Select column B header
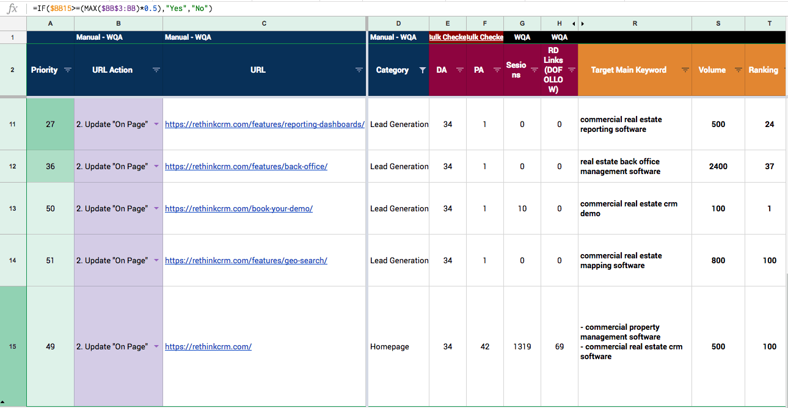This screenshot has width=788, height=408. coord(119,23)
